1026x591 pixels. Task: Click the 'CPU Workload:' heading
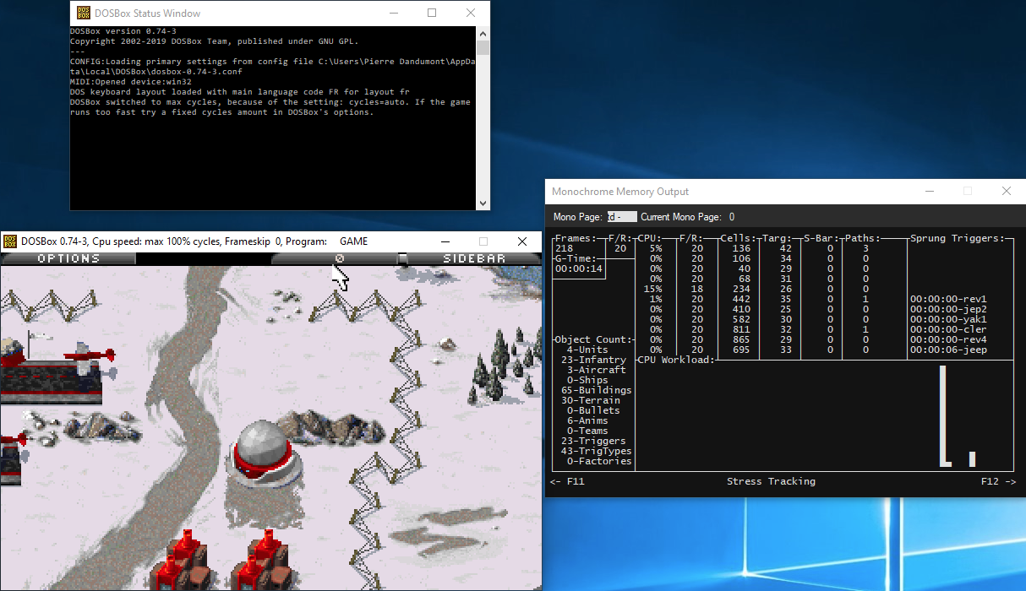pos(675,360)
